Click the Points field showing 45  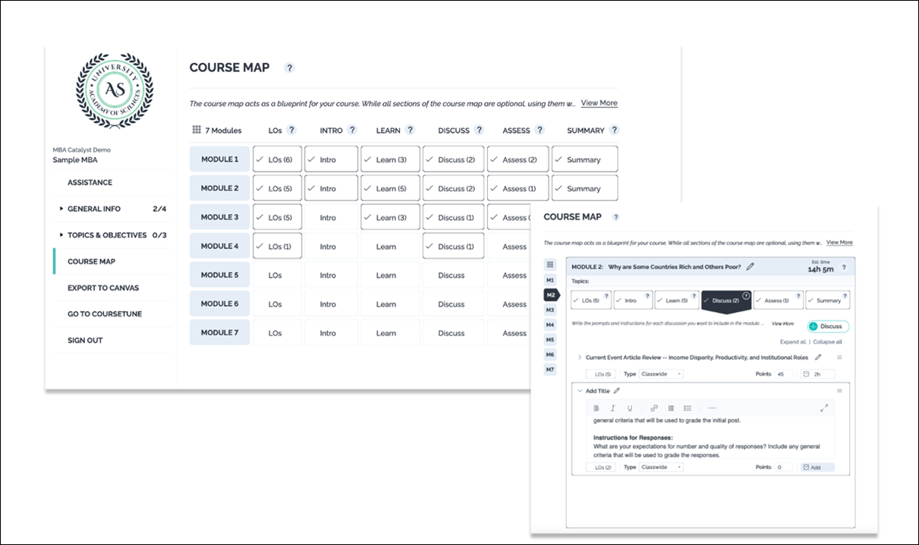point(783,374)
